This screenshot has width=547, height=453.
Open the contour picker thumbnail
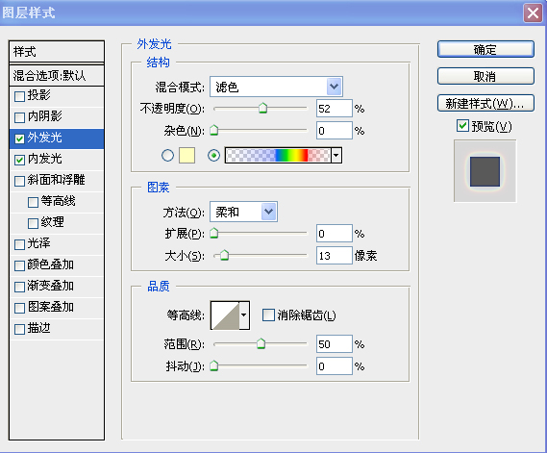tap(225, 315)
